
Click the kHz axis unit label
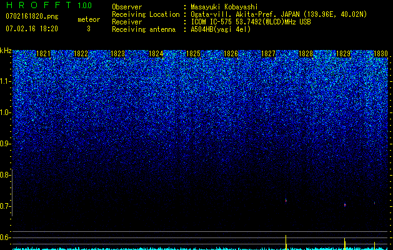pos(6,51)
